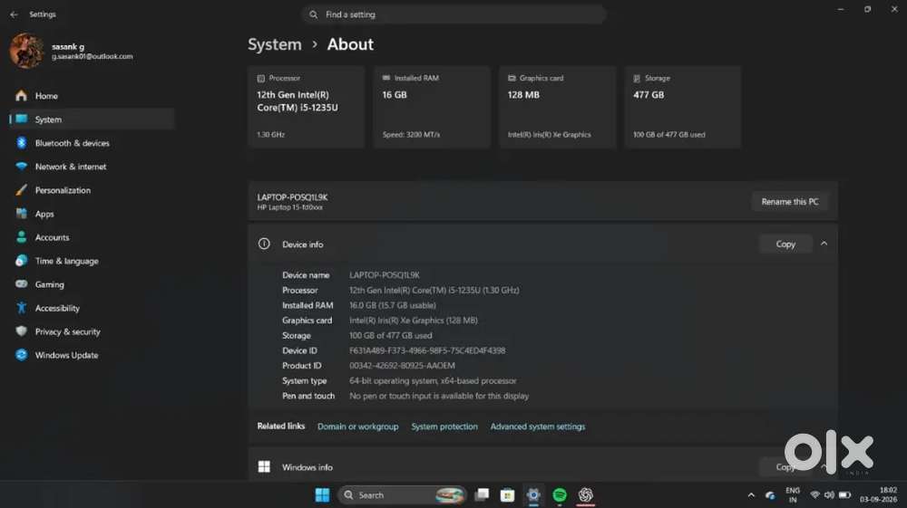907x508 pixels.
Task: Open Windows Update section
Action: tap(66, 356)
